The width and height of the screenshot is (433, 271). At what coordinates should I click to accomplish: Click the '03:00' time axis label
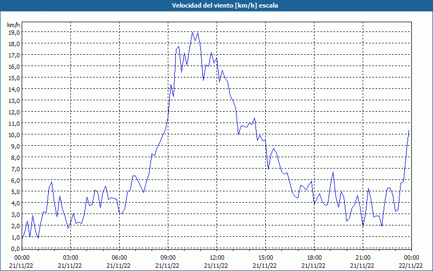point(71,258)
